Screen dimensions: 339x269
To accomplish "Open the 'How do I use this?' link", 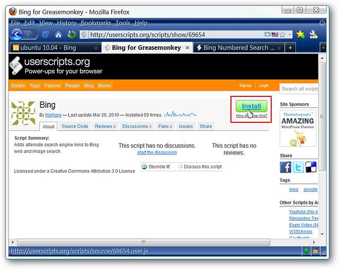I will [252, 116].
